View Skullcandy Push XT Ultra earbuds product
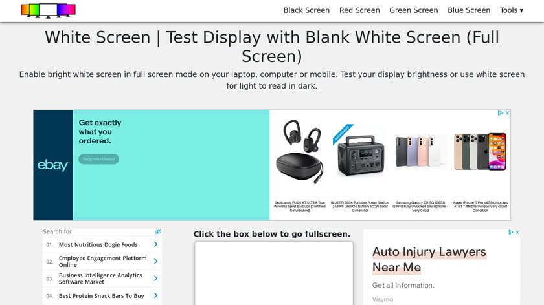 click(x=300, y=151)
